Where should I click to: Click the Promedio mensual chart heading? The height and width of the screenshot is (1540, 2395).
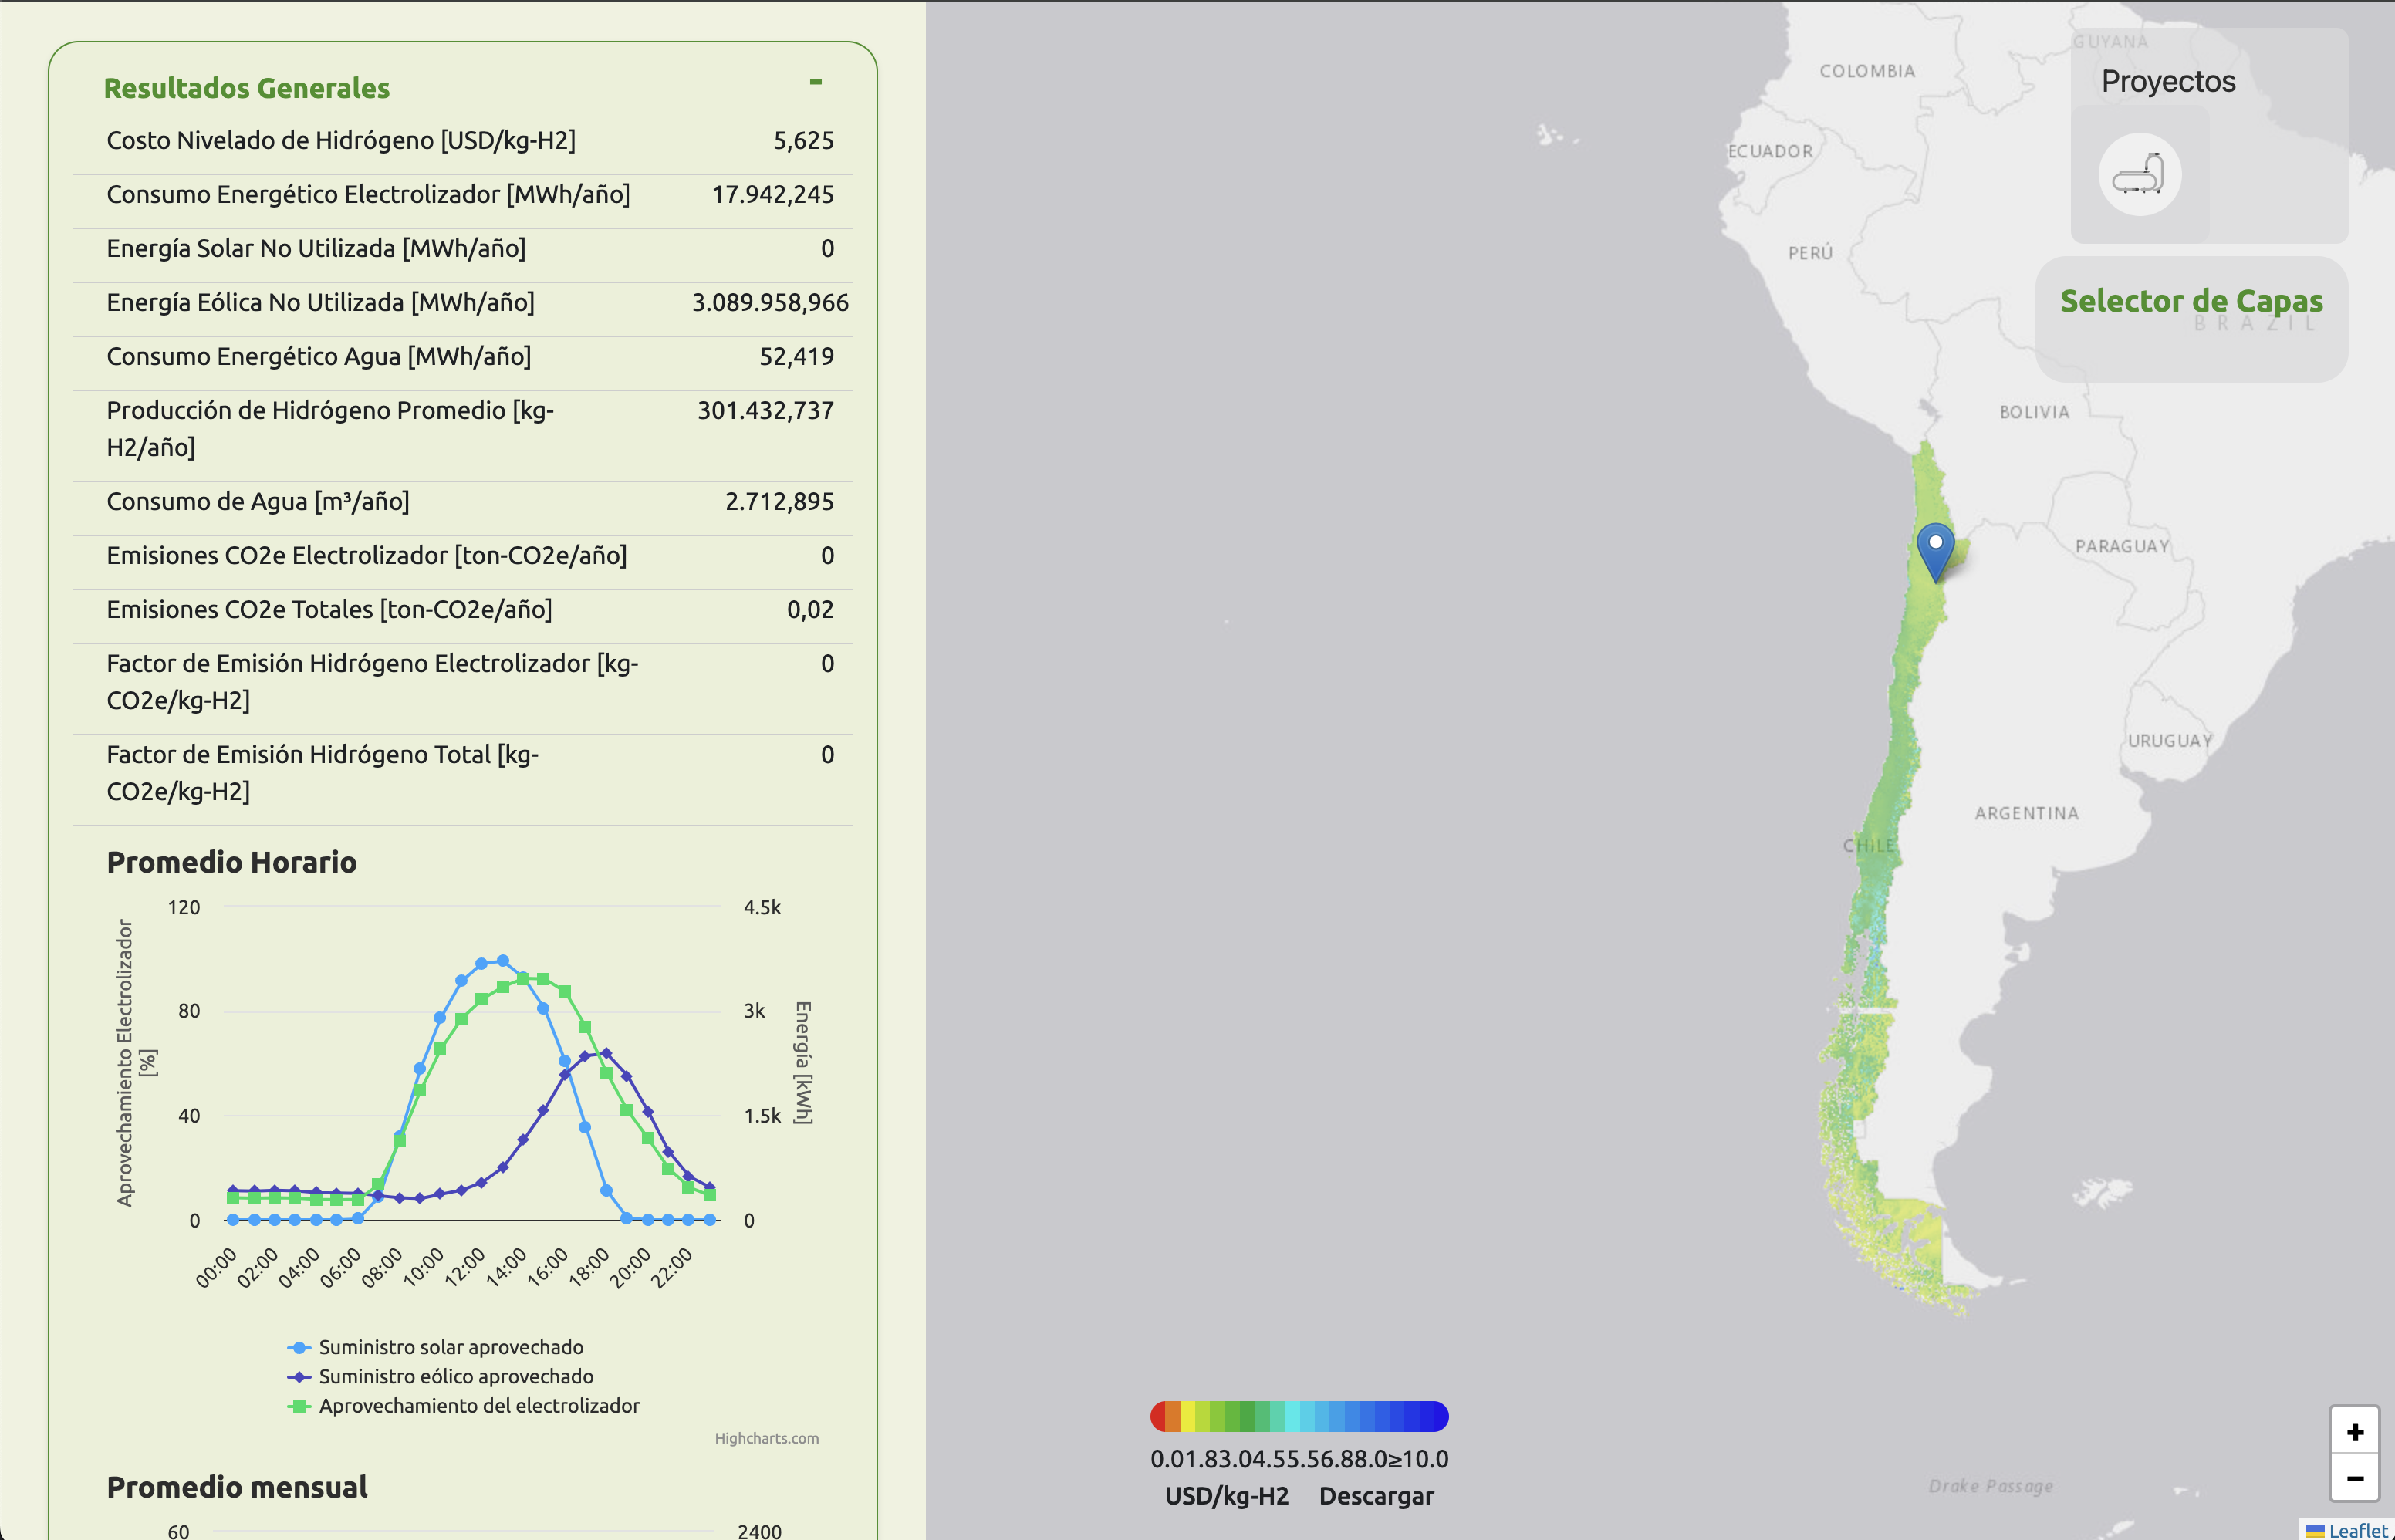(x=237, y=1487)
